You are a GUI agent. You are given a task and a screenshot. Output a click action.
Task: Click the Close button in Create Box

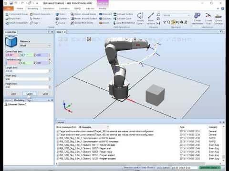click(45, 94)
